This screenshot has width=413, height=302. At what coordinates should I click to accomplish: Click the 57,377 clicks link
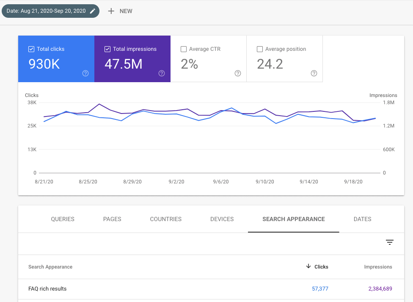coord(320,288)
